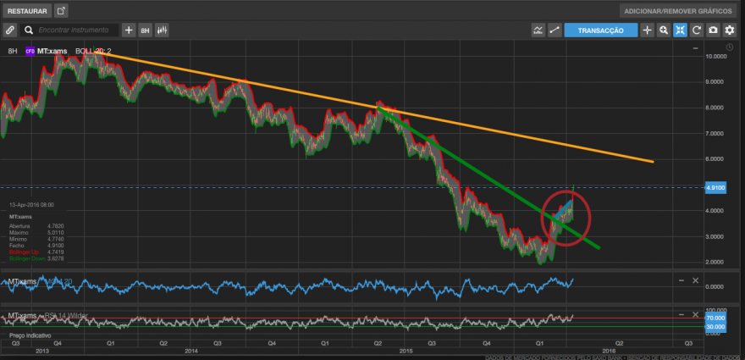This screenshot has height=360, width=745.
Task: Toggle the fit-to-screen collapse arrows button
Action: tap(680, 30)
